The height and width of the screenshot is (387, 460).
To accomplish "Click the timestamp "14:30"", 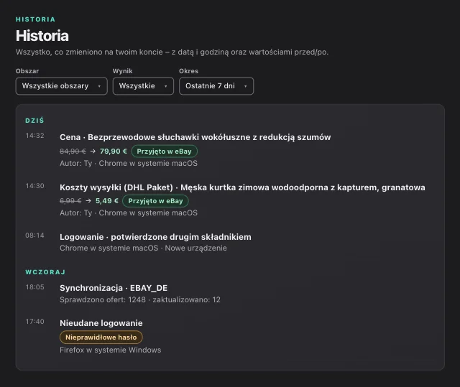I will [35, 186].
